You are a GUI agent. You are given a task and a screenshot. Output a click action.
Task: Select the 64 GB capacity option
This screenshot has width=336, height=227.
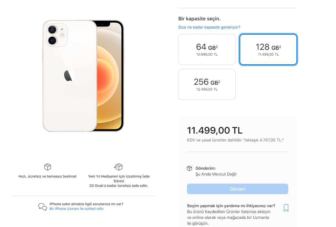pyautogui.click(x=207, y=49)
